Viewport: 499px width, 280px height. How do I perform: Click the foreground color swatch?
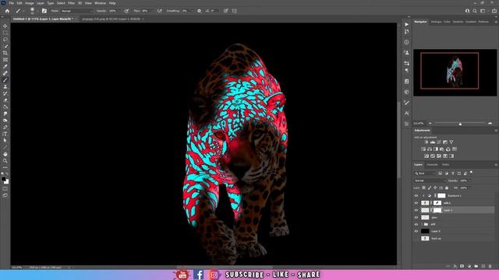coord(4,180)
